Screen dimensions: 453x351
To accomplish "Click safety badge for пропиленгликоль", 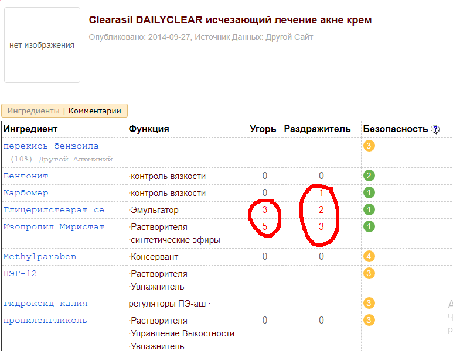I will (x=369, y=320).
